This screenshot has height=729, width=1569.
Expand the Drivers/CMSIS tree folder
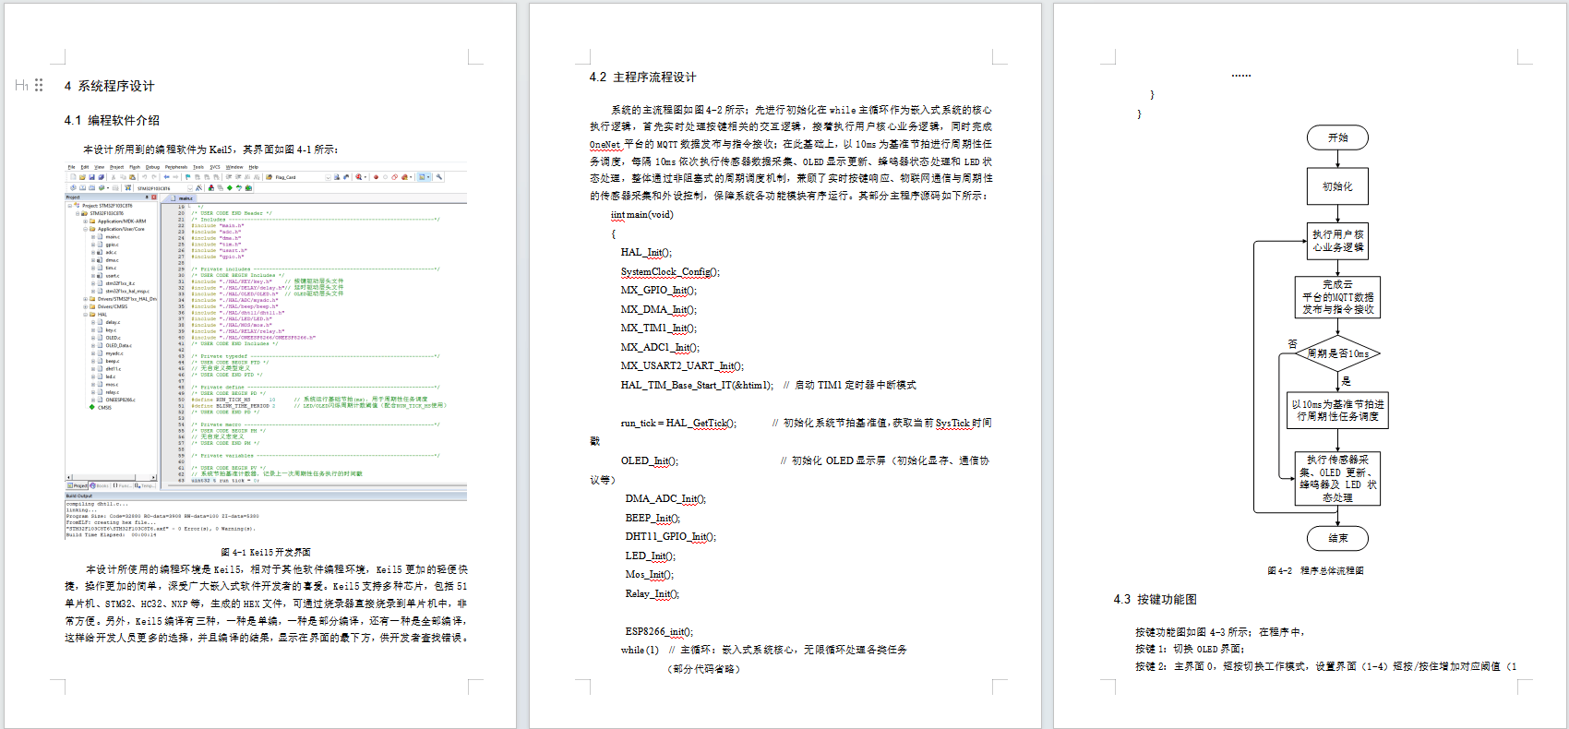coord(85,306)
